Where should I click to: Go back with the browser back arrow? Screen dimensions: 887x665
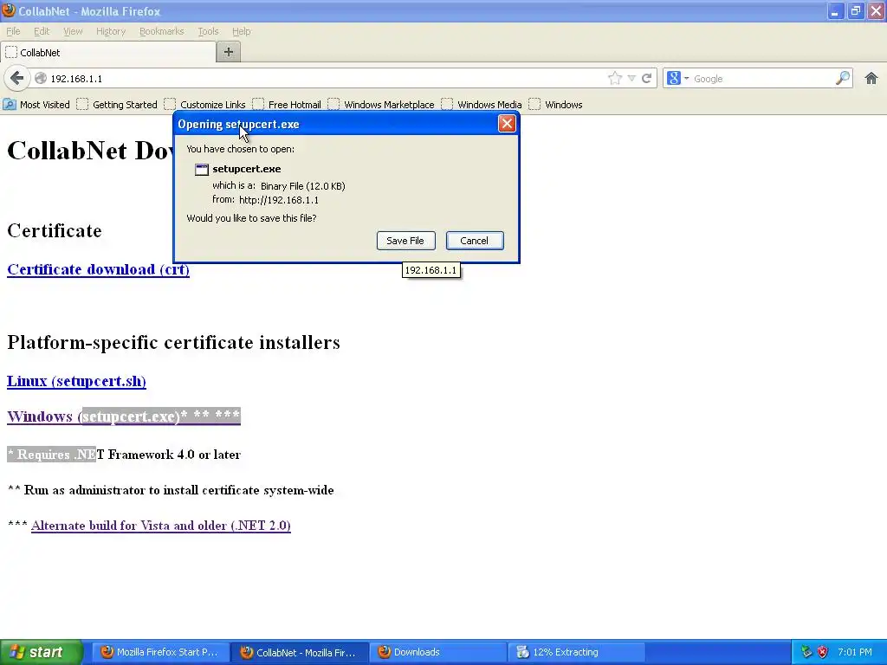pos(17,78)
